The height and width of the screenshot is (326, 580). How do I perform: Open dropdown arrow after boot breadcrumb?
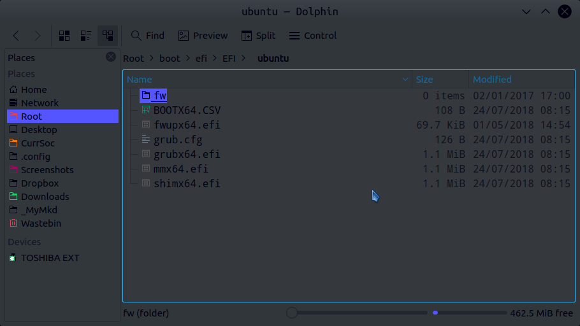[x=188, y=59]
